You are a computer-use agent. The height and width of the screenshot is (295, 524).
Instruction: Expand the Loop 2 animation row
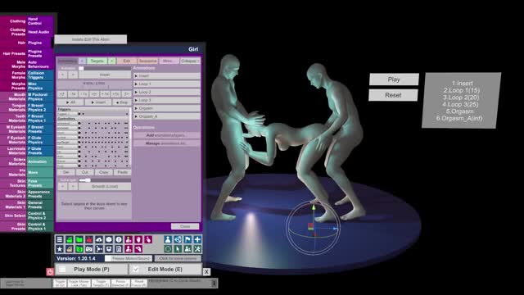(167, 92)
